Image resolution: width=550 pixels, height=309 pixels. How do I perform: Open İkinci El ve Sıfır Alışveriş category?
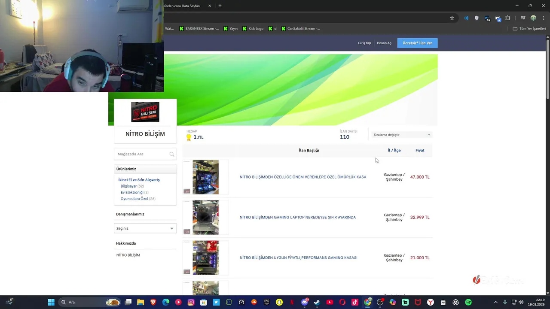click(x=139, y=180)
